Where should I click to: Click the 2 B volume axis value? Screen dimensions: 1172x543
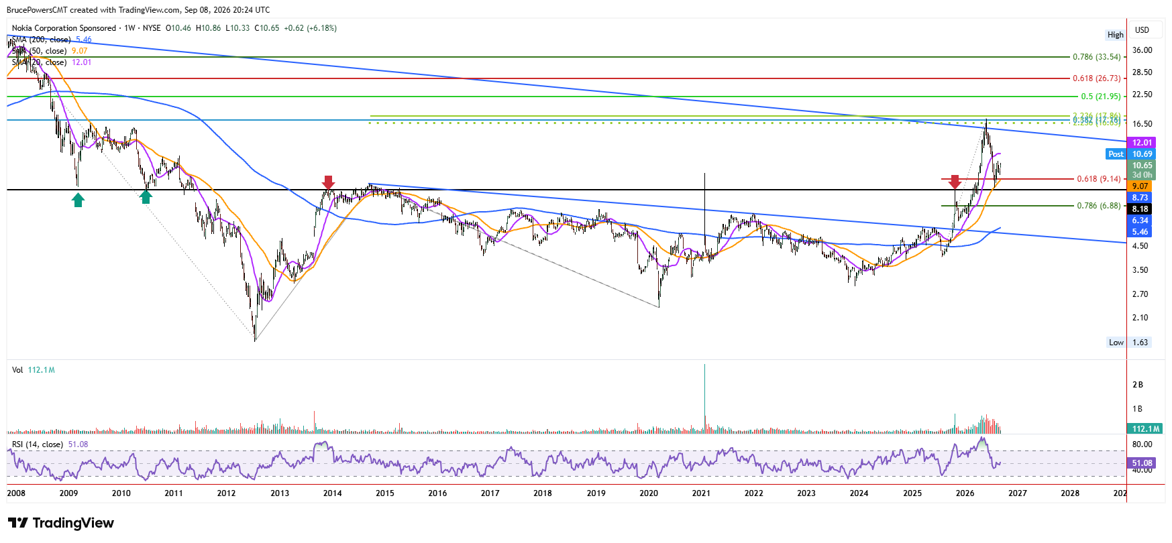[x=1138, y=385]
